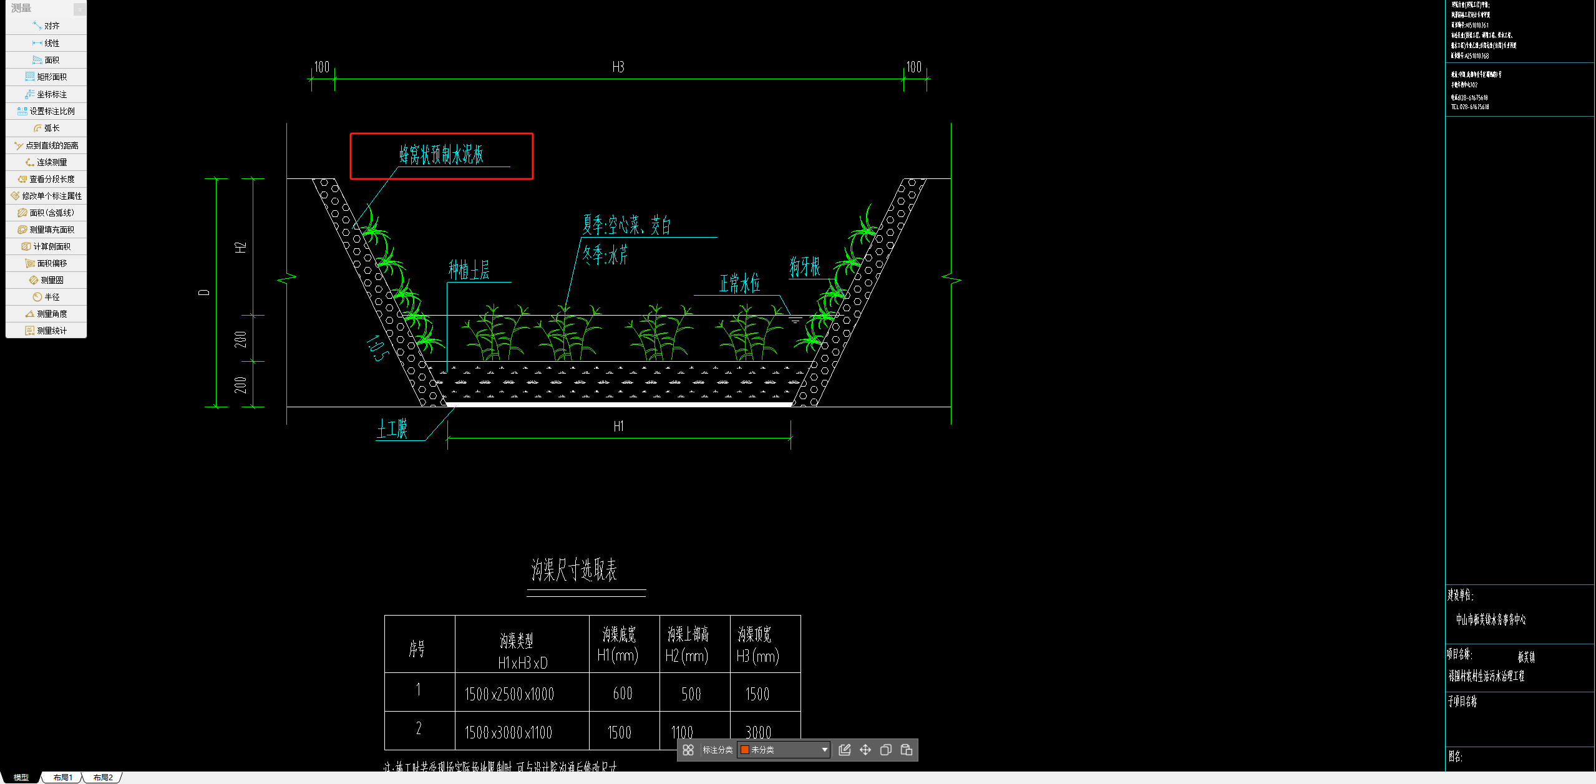
Task: Activate the 面积 area measurement tool
Action: [46, 60]
